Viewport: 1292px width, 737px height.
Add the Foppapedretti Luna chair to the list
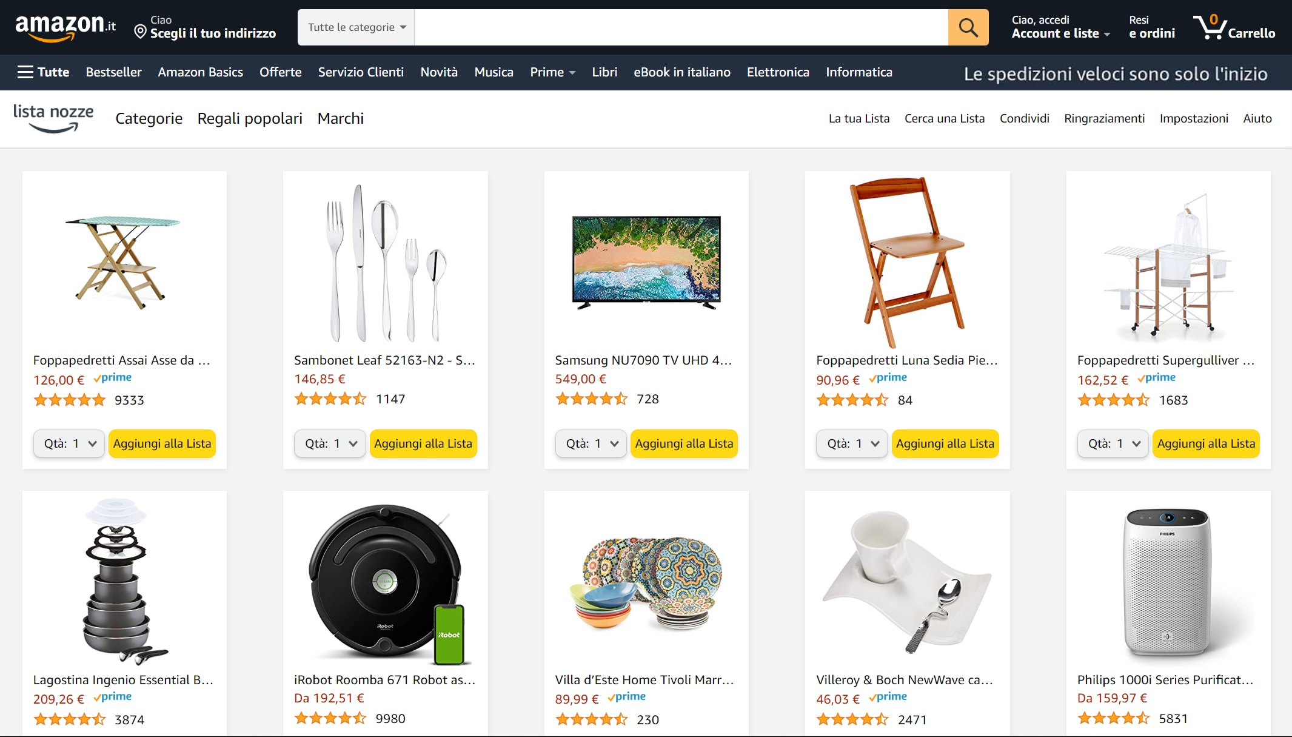pos(945,443)
